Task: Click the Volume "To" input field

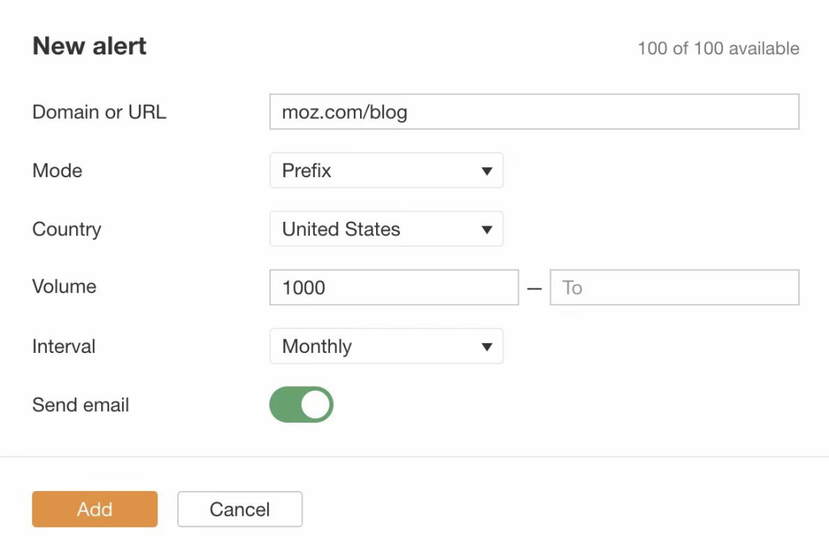Action: point(674,288)
